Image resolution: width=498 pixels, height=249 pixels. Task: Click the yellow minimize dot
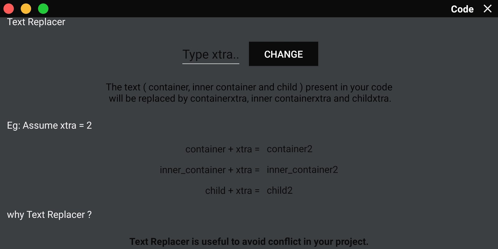[x=26, y=9]
